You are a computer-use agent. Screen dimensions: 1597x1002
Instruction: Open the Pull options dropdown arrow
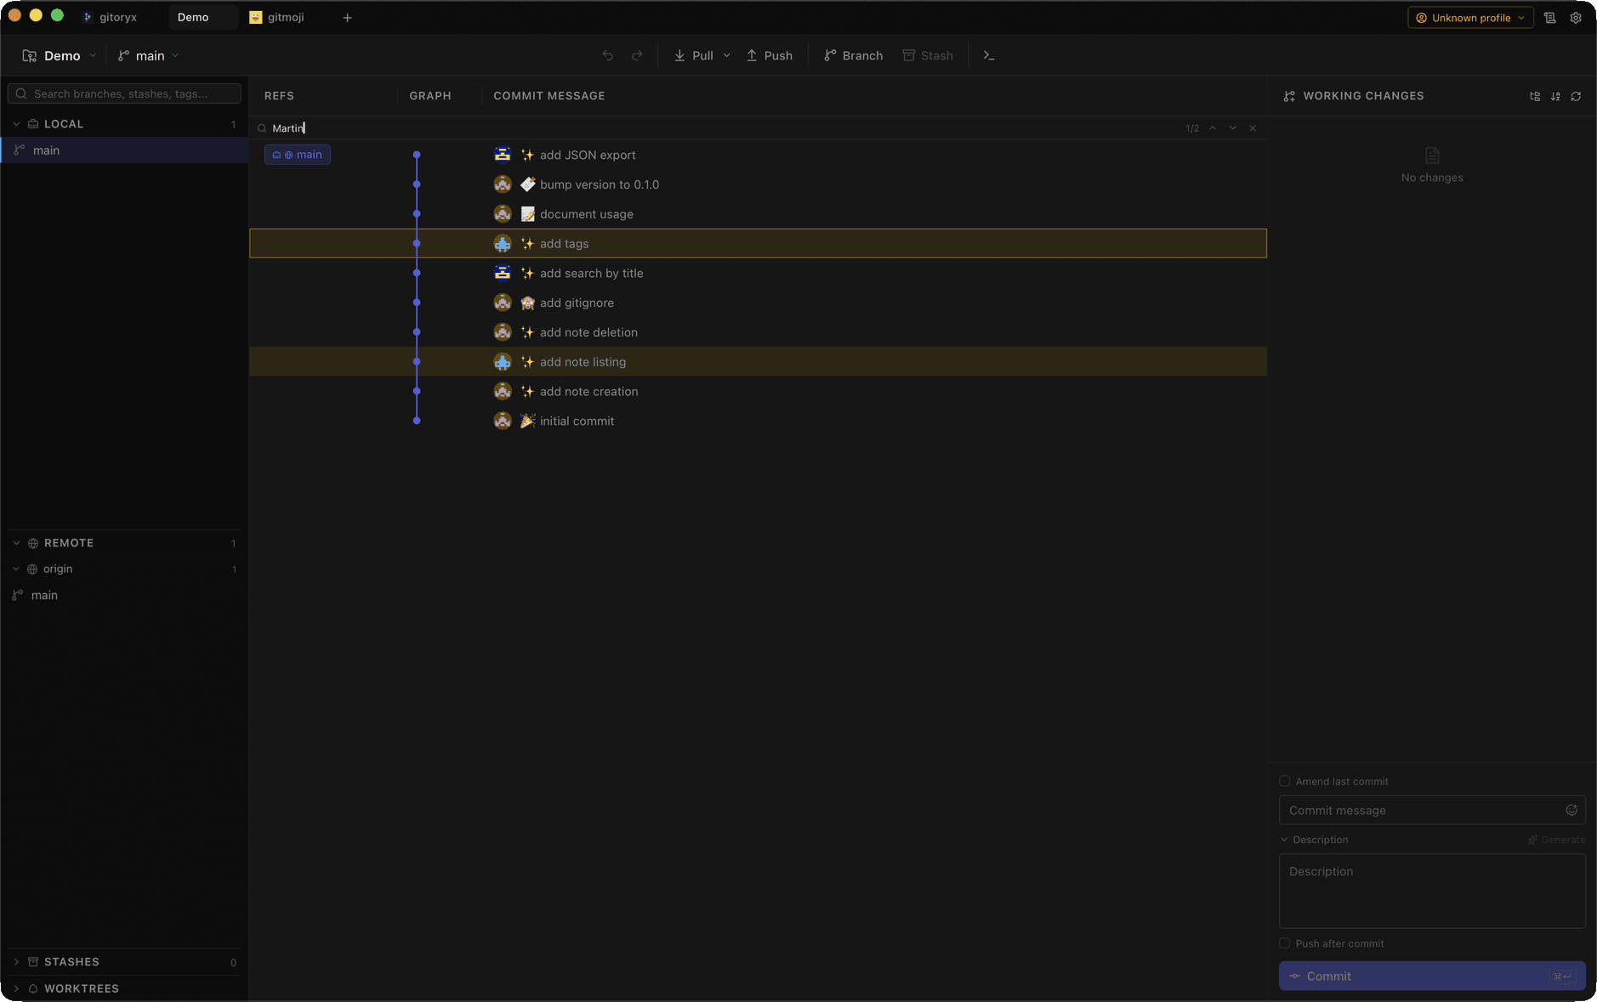[x=727, y=55]
